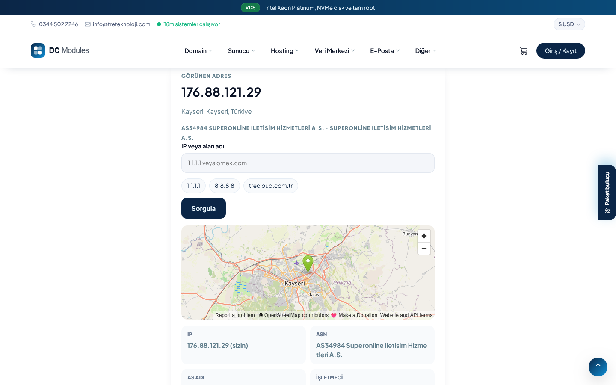Click the info@treteknoloji.com email link
This screenshot has width=616, height=385.
[x=121, y=24]
